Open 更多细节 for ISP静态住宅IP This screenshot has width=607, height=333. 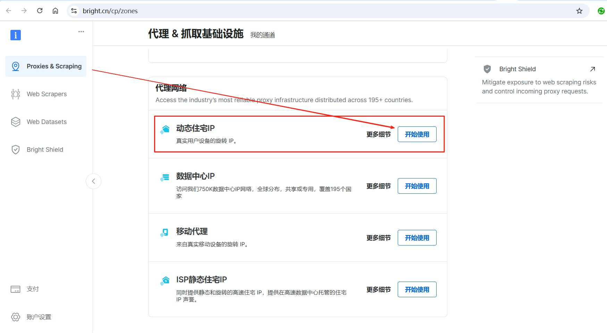coord(378,290)
